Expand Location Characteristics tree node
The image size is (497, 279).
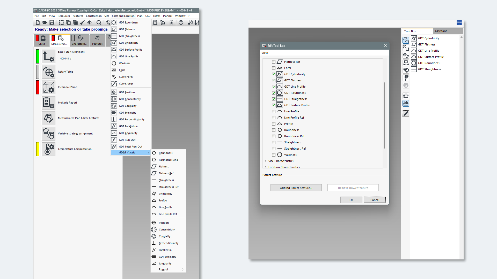click(266, 167)
